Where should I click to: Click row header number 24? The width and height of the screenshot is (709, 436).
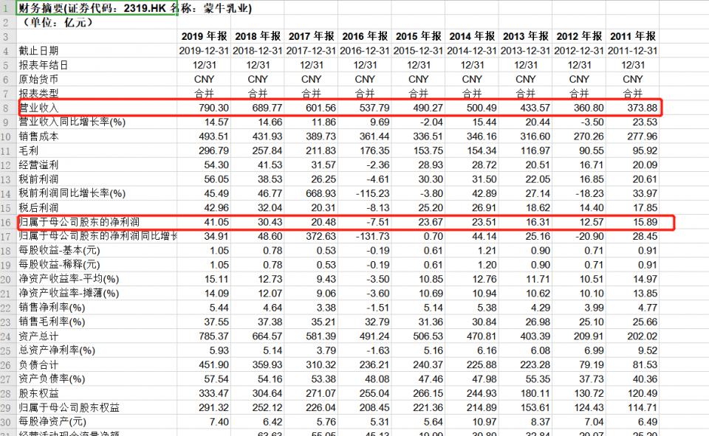[7, 336]
